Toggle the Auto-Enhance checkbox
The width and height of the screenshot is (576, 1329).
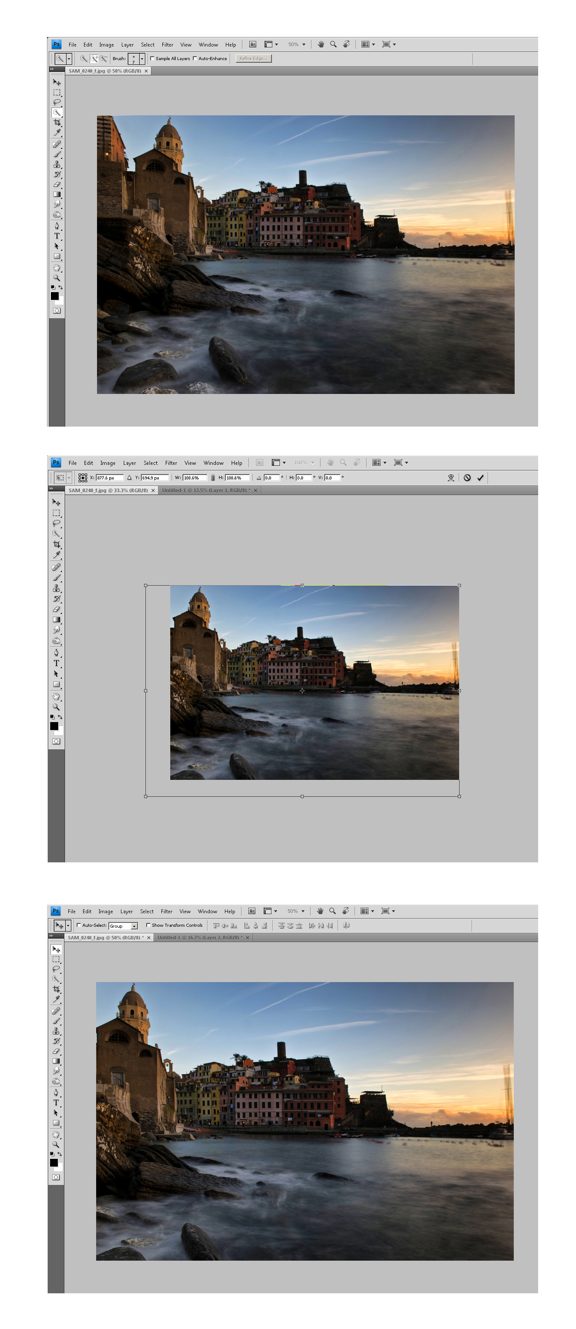click(x=195, y=58)
